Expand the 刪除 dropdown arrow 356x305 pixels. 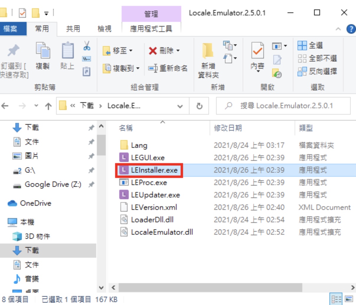click(178, 51)
